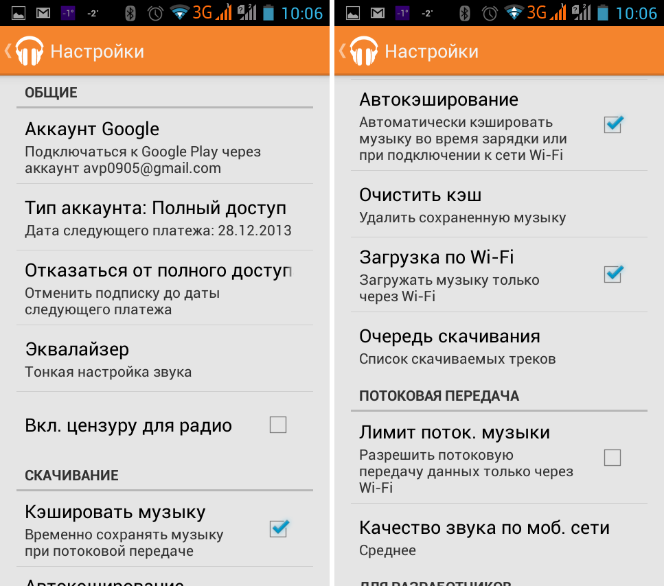Tap the headphones icon in right screen header
Screen dimensions: 664x586
pyautogui.click(x=364, y=51)
